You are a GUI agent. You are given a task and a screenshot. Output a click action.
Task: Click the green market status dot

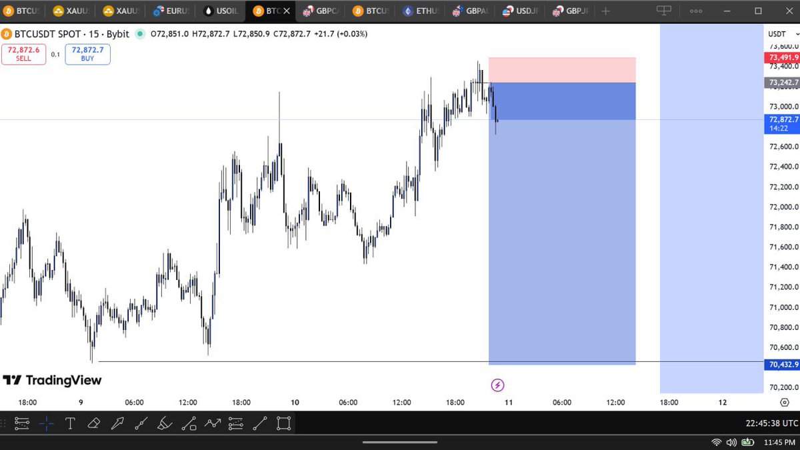[x=140, y=34]
